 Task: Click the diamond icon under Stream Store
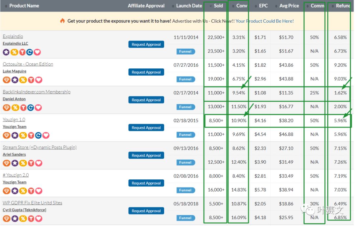pyautogui.click(x=7, y=163)
